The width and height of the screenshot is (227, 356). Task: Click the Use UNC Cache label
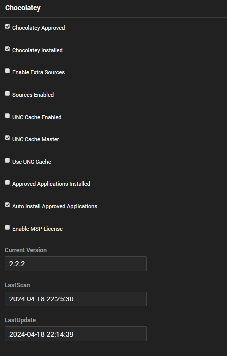point(32,162)
